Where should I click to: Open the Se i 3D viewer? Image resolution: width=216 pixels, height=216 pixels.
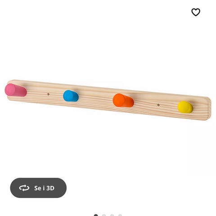click(x=38, y=188)
